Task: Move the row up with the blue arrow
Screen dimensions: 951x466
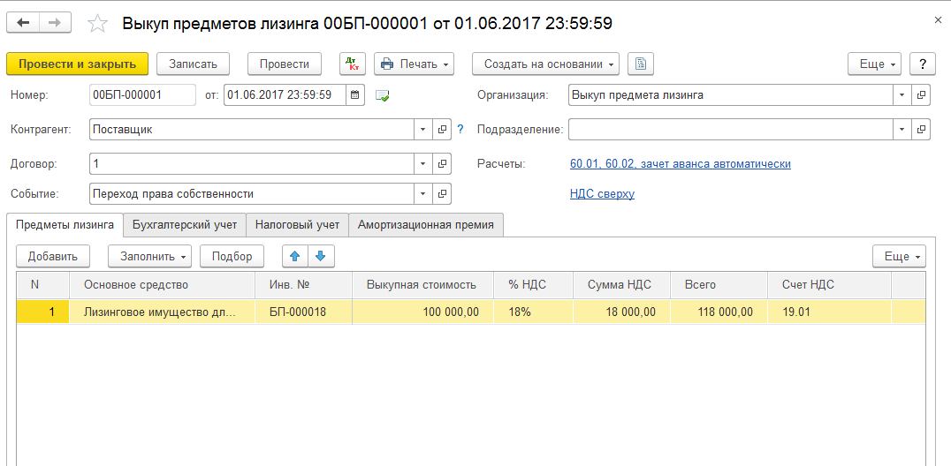Action: coord(295,256)
